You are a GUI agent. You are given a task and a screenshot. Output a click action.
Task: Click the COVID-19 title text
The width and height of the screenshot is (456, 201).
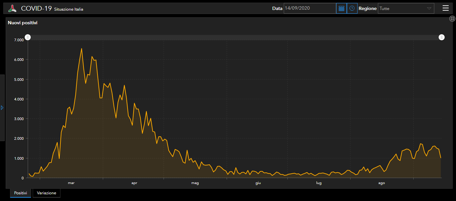click(36, 9)
